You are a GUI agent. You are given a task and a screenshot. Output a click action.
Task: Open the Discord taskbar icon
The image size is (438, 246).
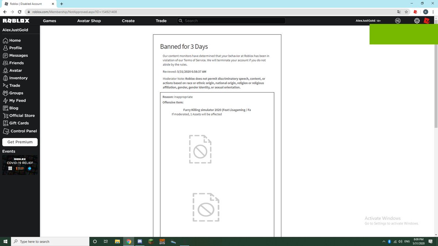point(139,241)
